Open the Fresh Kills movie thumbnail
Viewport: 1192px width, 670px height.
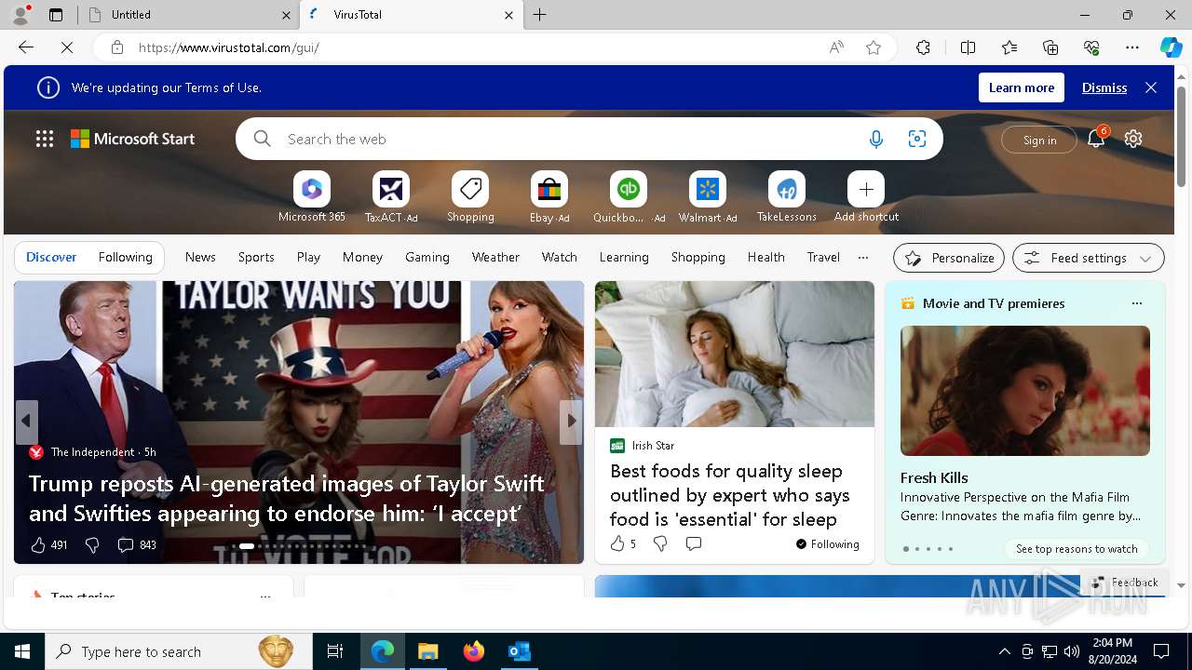coord(1025,391)
